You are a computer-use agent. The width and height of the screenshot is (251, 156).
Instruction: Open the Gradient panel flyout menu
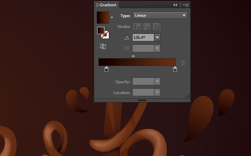tap(186, 5)
